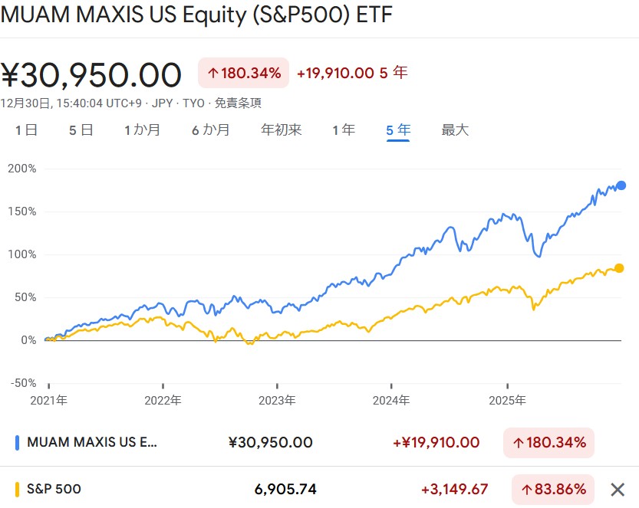The height and width of the screenshot is (508, 639).
Task: Click the blue MUAM MAXIS legend color bar
Action: (x=17, y=442)
